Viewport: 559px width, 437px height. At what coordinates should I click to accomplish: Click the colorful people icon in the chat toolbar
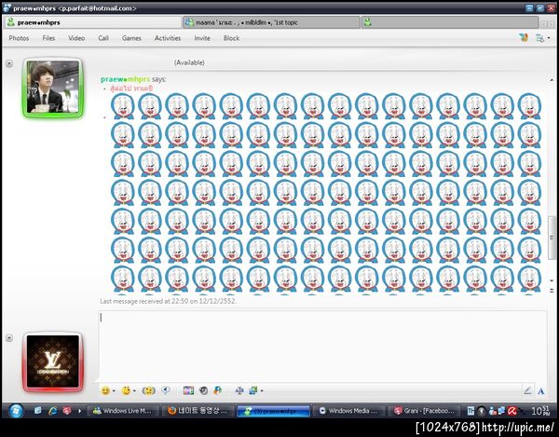[x=218, y=390]
